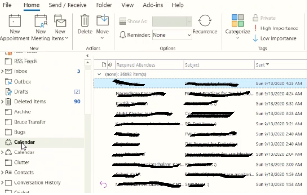The width and height of the screenshot is (307, 195).
Task: Select item sent 9/13/2020 4:25 AM
Action: click(200, 84)
